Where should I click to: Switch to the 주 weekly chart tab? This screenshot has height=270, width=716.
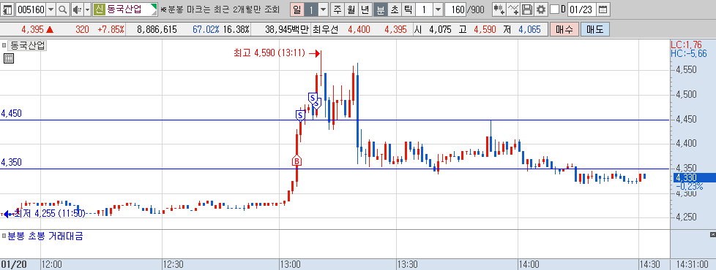338,9
